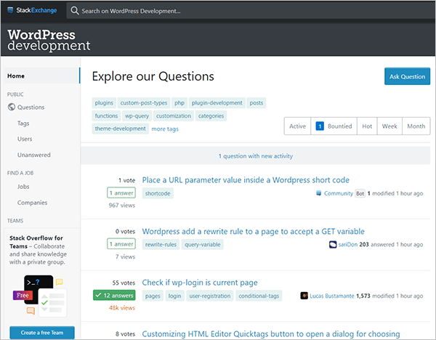Click the rewrite-rules tag

point(161,245)
